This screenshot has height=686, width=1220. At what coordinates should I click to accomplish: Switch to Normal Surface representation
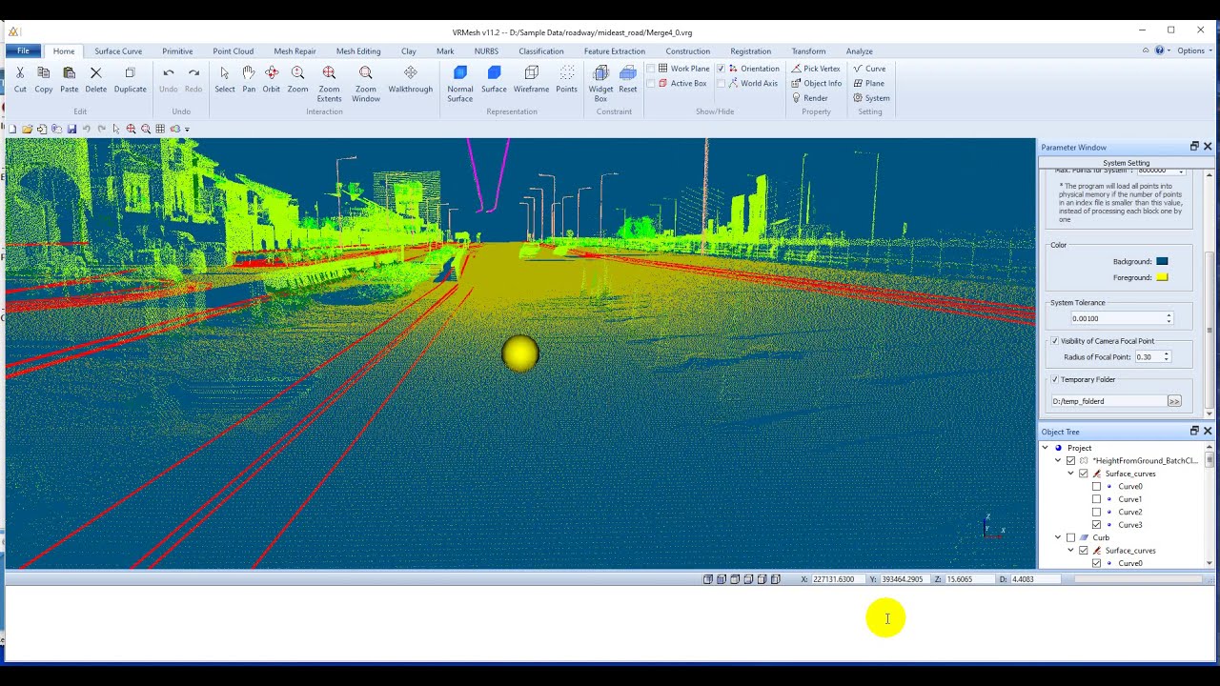460,84
